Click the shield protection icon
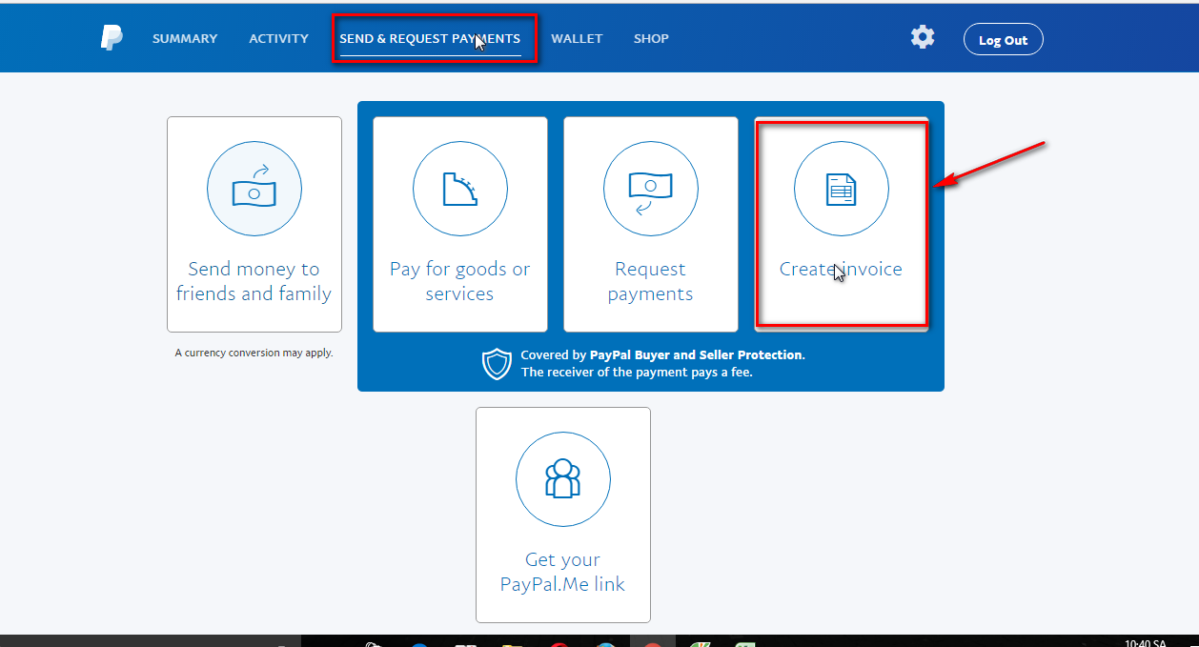Image resolution: width=1199 pixels, height=647 pixels. click(x=497, y=363)
